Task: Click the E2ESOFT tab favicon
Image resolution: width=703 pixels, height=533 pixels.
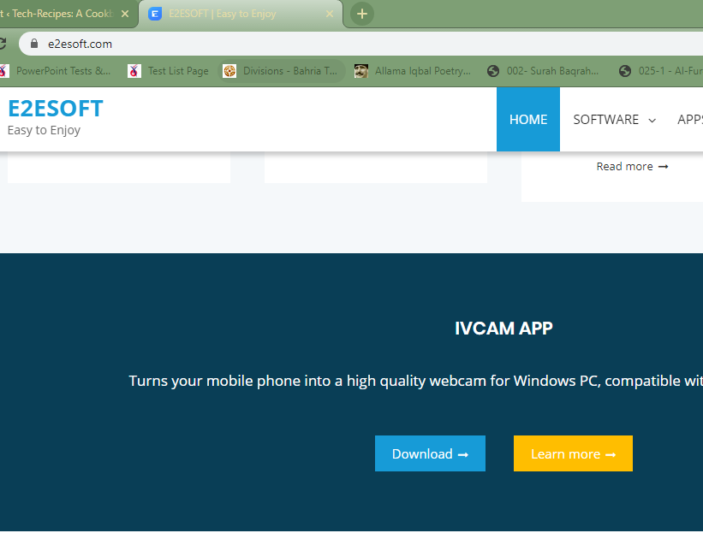Action: (155, 14)
